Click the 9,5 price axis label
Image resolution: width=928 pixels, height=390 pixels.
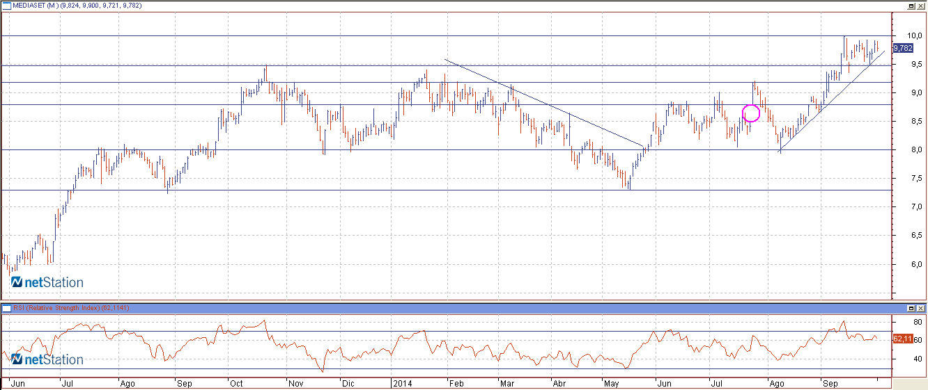pyautogui.click(x=915, y=64)
